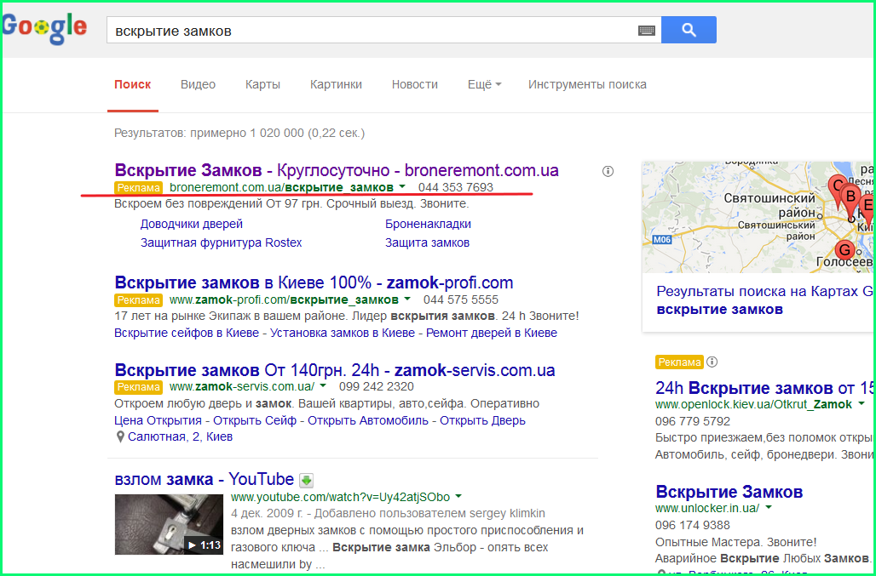
Task: Open the Открыть Автомобиль link
Action: click(x=368, y=420)
